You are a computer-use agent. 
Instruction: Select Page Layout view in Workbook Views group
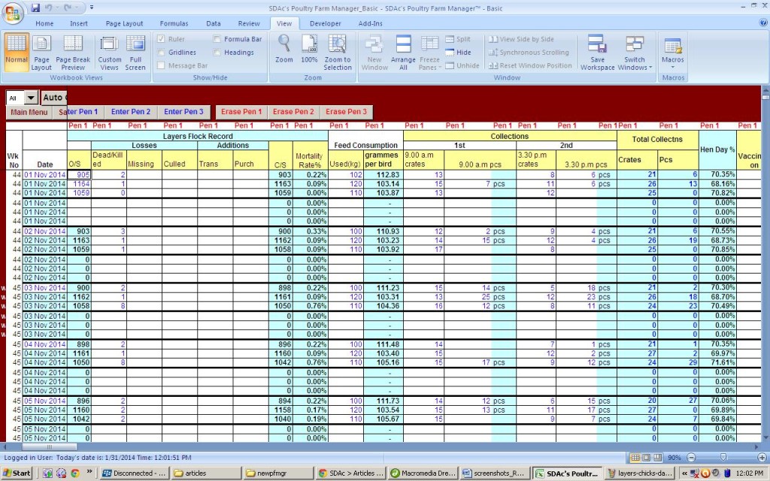[x=41, y=52]
